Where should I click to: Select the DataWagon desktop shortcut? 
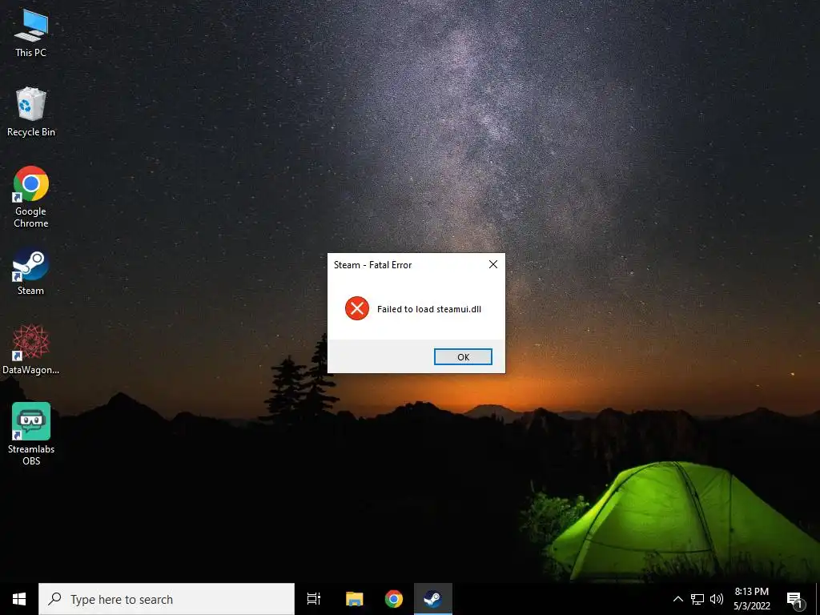[31, 349]
